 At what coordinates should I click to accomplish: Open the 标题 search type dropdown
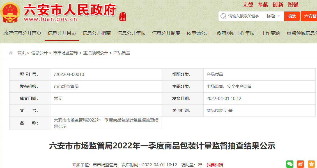click(273, 16)
